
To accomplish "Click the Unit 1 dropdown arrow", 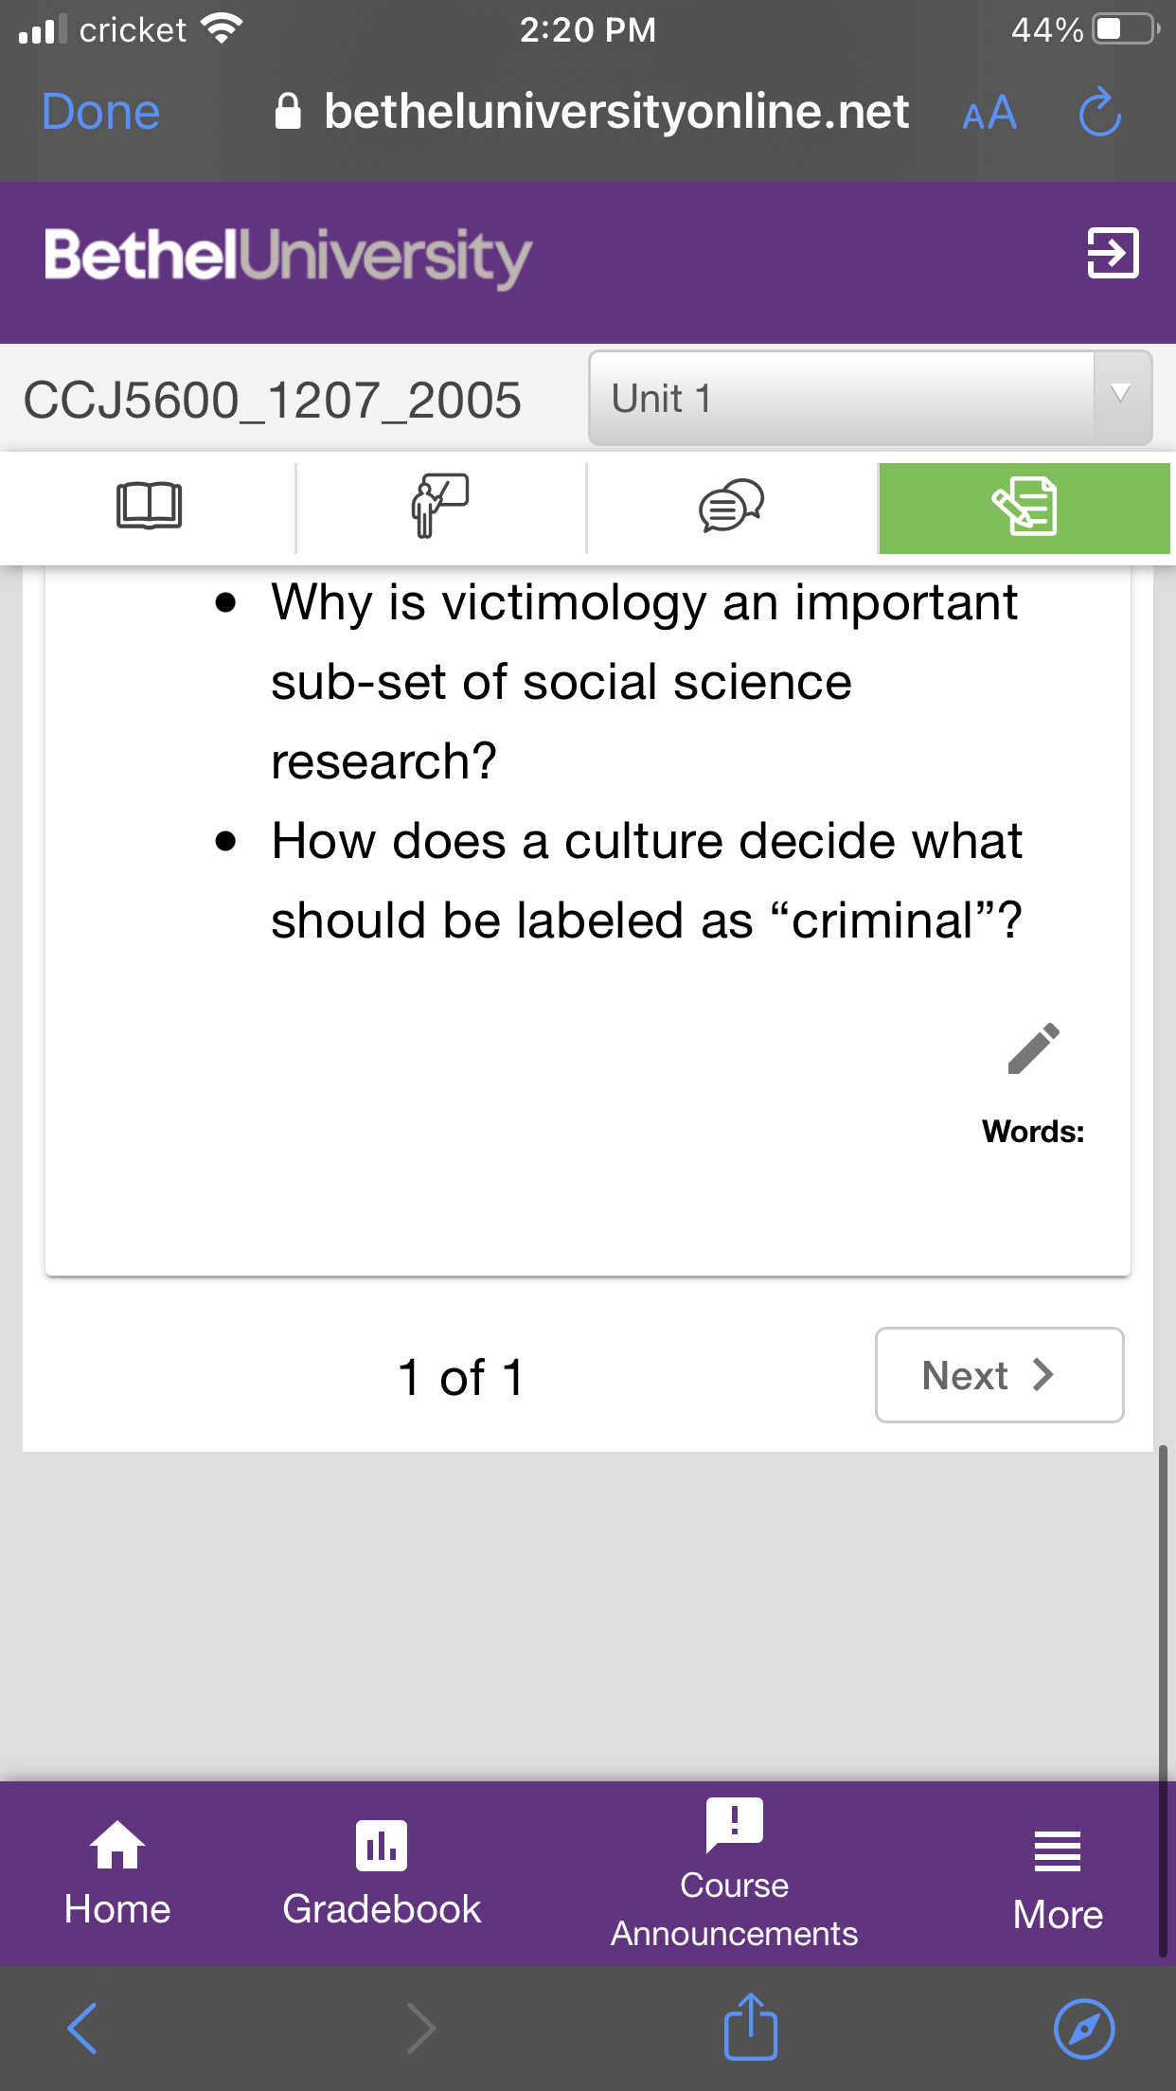I will pos(1121,396).
